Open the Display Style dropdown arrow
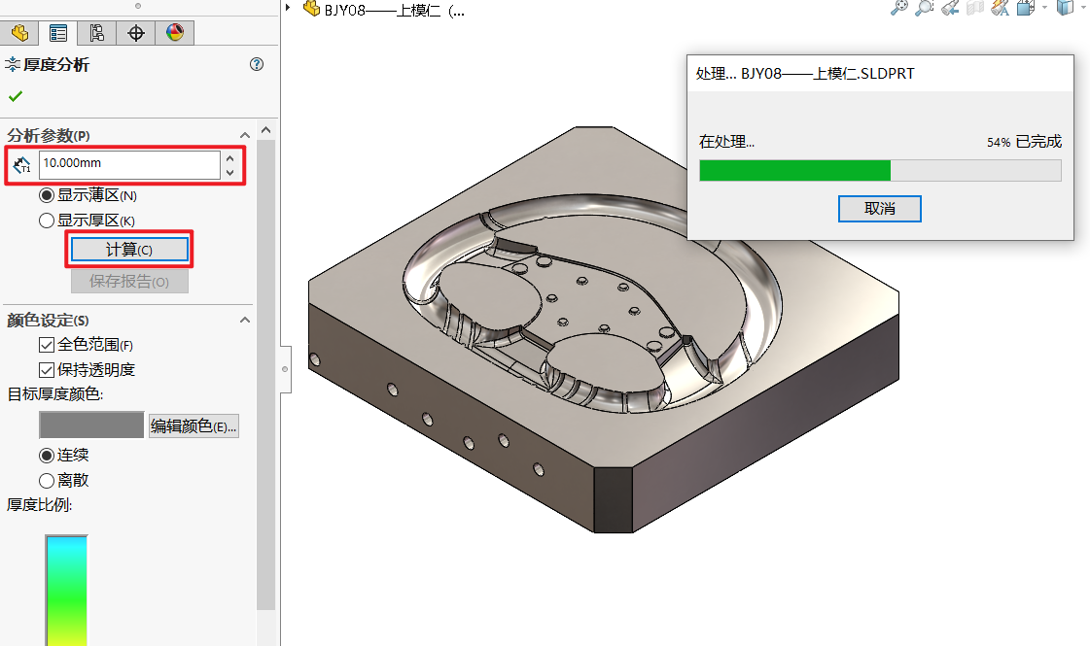This screenshot has height=646, width=1090. point(1084,8)
